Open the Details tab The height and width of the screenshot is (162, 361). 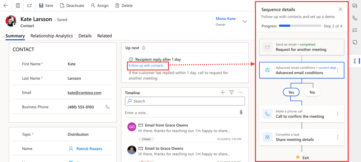(x=85, y=36)
